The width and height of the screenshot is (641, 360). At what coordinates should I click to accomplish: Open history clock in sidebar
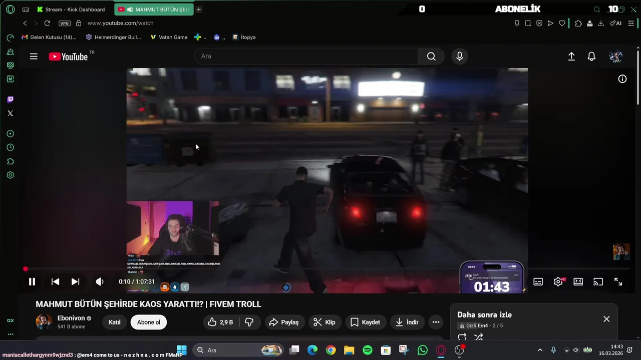click(x=10, y=147)
